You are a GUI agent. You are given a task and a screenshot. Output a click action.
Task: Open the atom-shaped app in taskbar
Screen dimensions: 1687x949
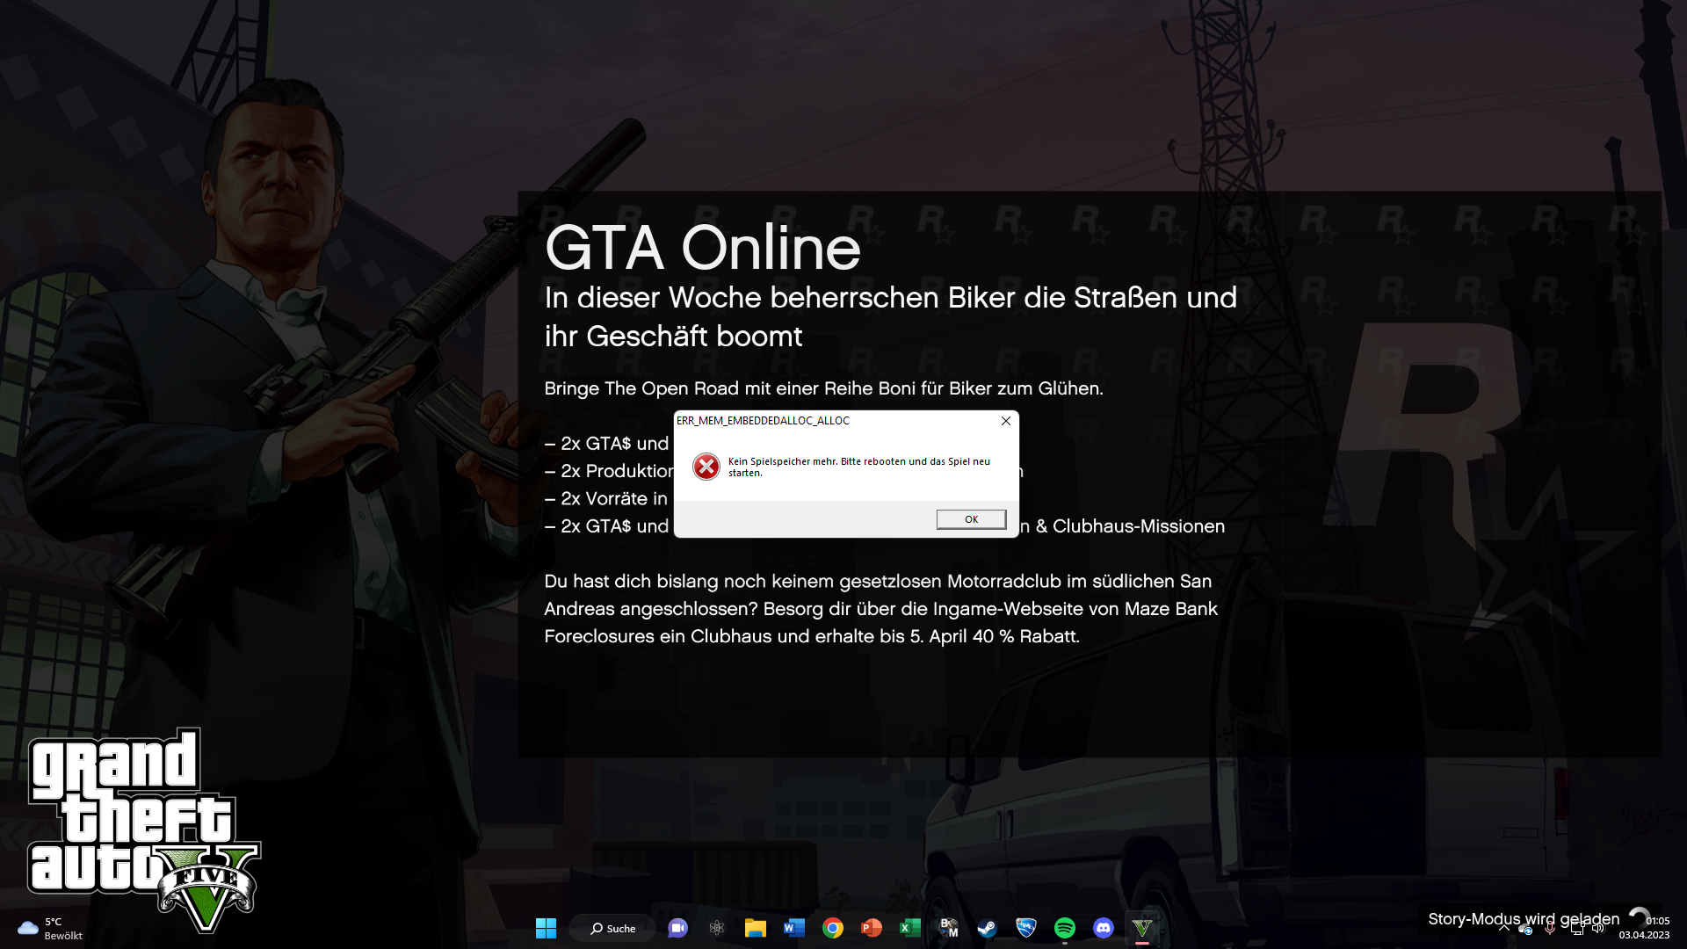(x=717, y=928)
